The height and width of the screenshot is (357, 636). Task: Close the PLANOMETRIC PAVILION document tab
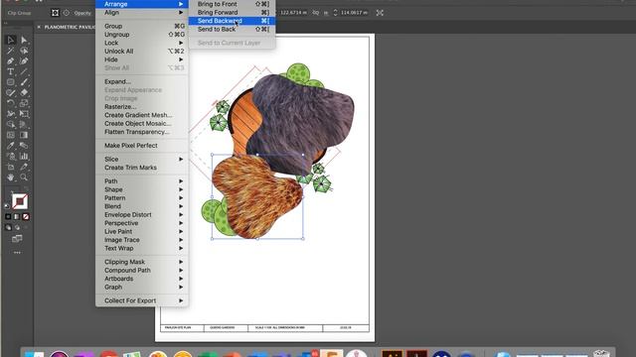click(39, 27)
